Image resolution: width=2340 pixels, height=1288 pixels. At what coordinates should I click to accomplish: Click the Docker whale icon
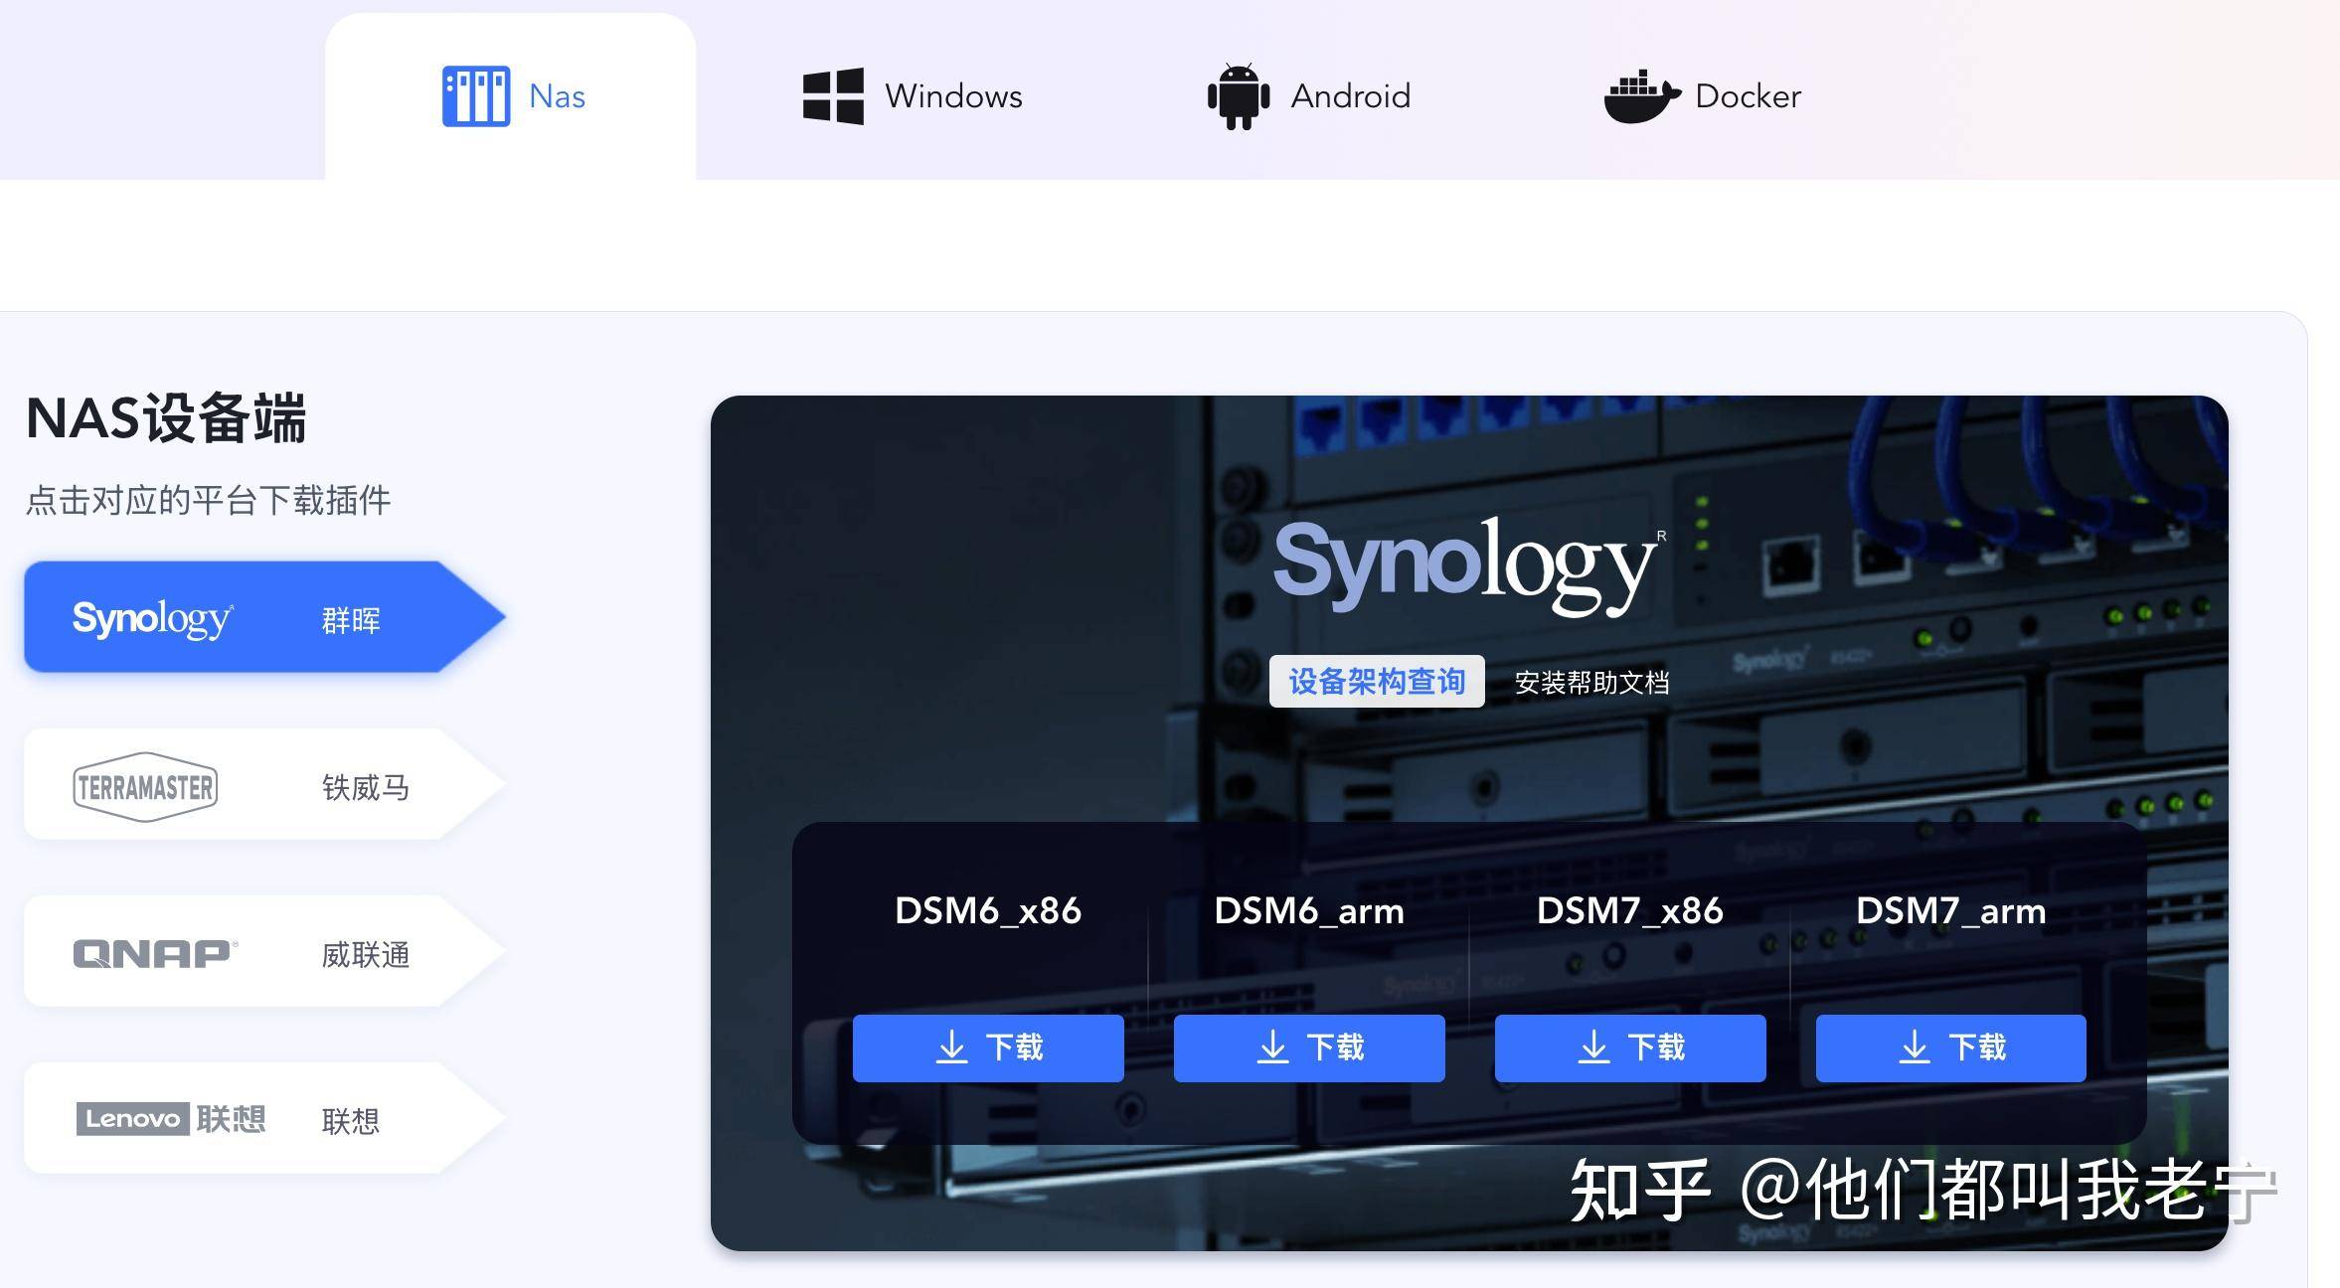point(1642,96)
